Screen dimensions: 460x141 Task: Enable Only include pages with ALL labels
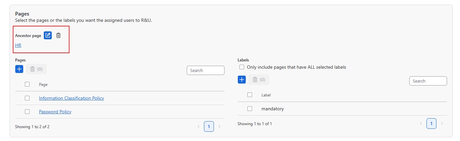click(242, 67)
